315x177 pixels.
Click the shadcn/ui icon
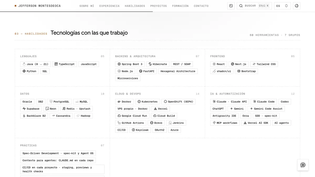(214, 71)
